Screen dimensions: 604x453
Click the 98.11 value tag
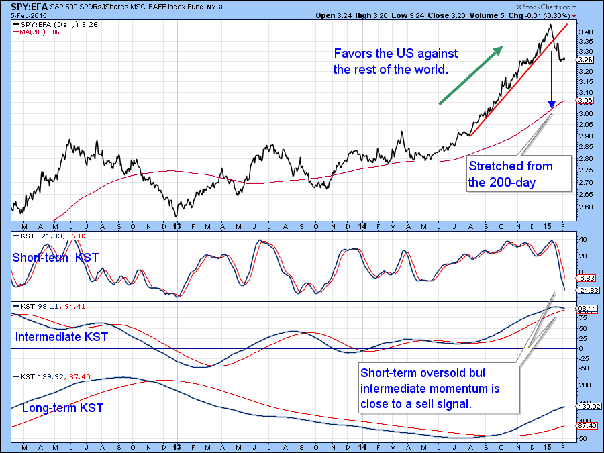coord(587,309)
